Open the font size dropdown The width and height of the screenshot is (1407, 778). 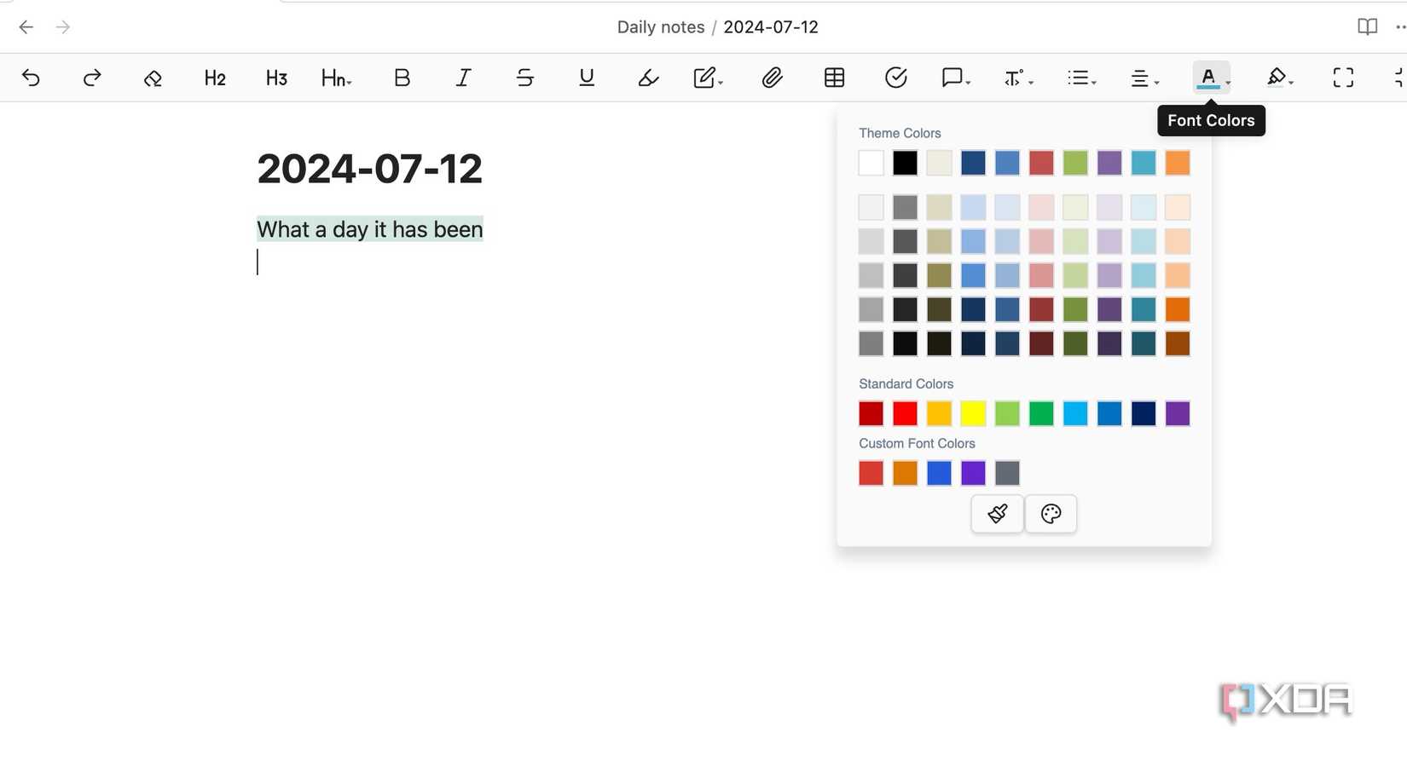[x=1018, y=78]
